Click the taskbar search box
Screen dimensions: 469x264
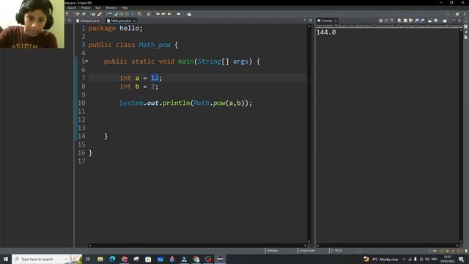[x=47, y=259]
